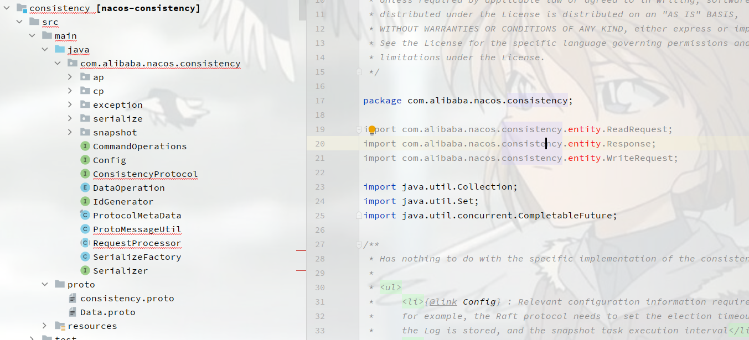This screenshot has height=340, width=749.
Task: Click the proto folder icon
Action: tap(59, 285)
